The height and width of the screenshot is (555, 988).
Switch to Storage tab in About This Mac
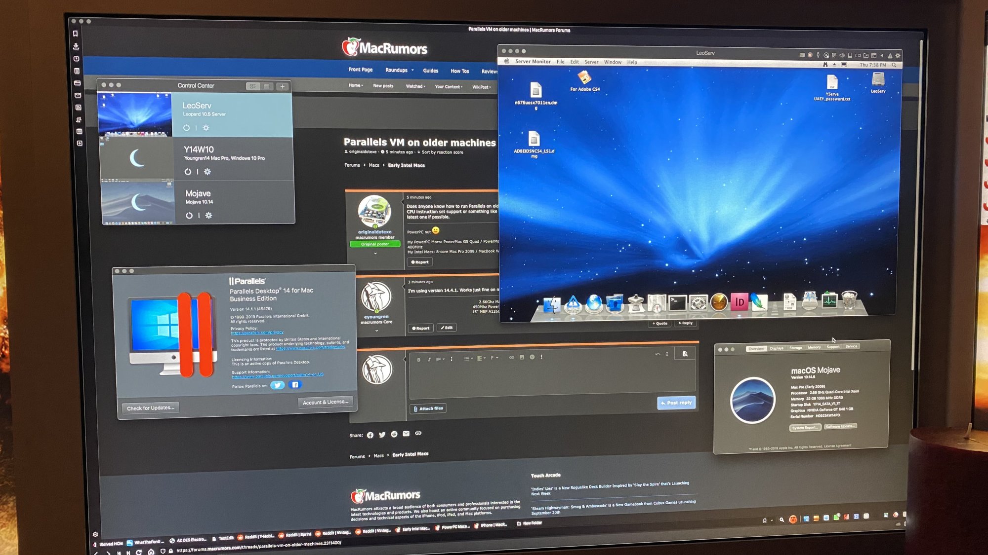click(795, 348)
